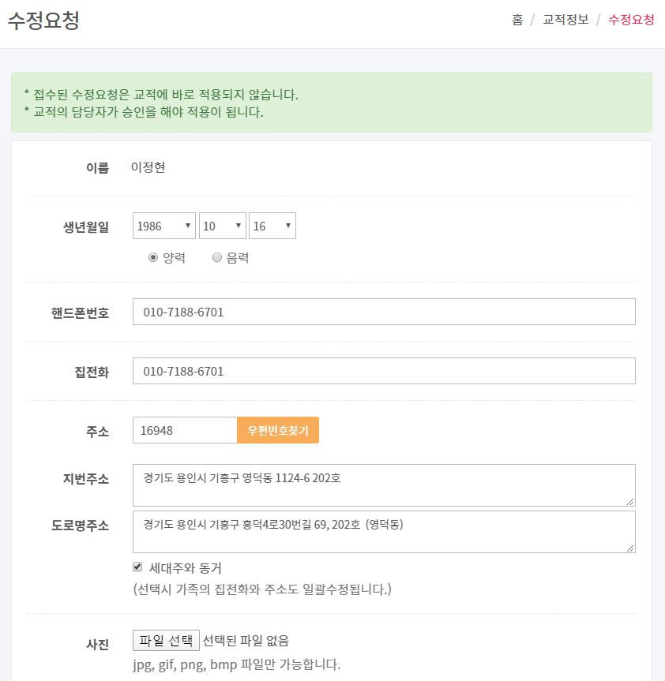Click into the 도로명주소 text area
Screen dimensions: 665x681
[x=384, y=532]
